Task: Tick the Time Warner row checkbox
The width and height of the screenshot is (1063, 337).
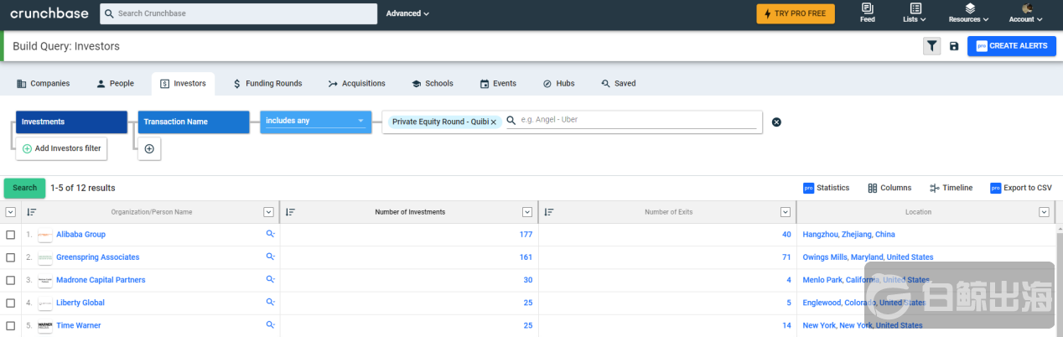Action: coord(11,325)
